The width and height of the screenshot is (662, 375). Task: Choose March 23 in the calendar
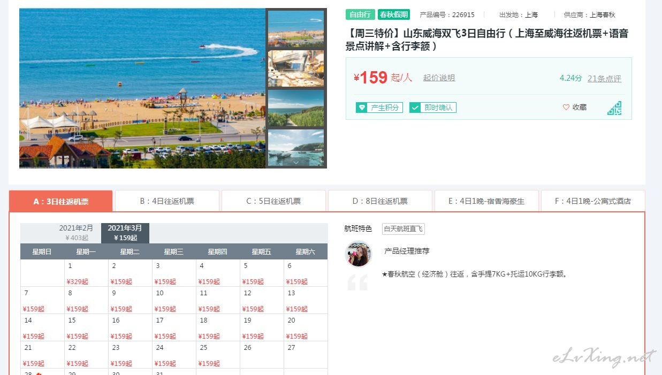point(130,355)
